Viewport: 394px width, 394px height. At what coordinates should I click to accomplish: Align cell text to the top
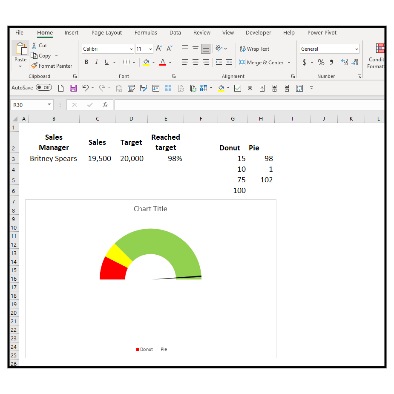(185, 48)
